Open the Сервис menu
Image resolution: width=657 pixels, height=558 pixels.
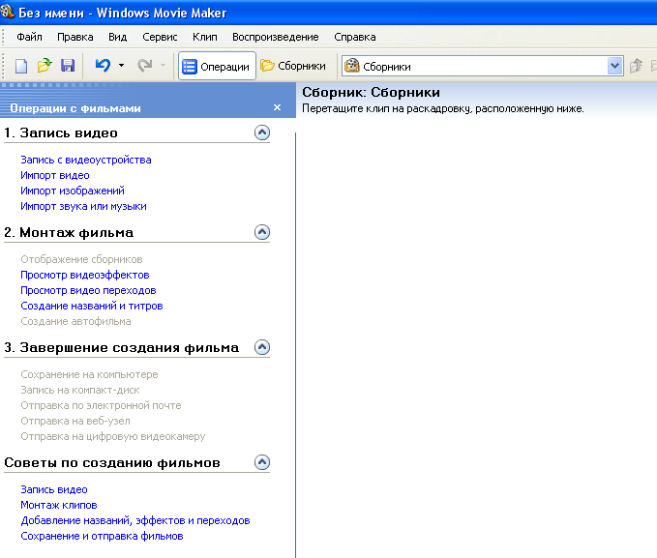(x=160, y=37)
